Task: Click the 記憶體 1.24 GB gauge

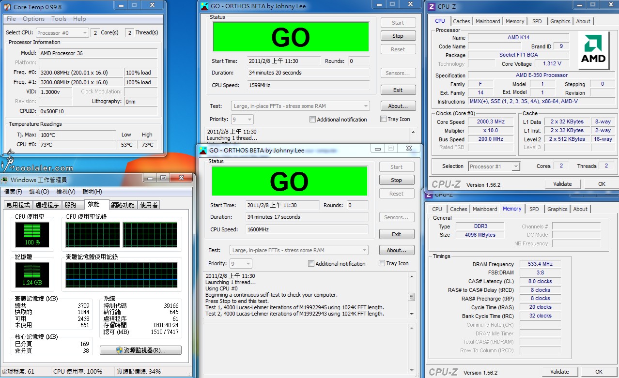Action: click(x=32, y=274)
